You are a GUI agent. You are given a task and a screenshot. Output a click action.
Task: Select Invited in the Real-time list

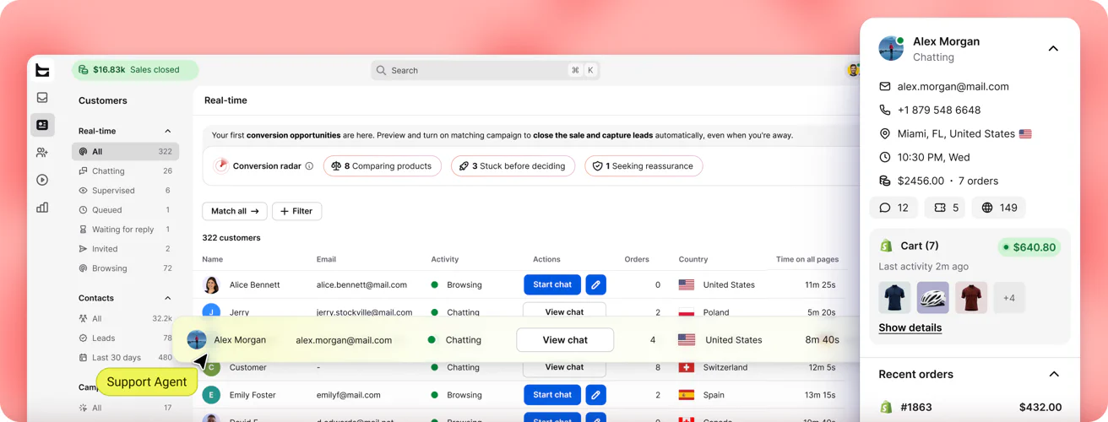point(125,249)
